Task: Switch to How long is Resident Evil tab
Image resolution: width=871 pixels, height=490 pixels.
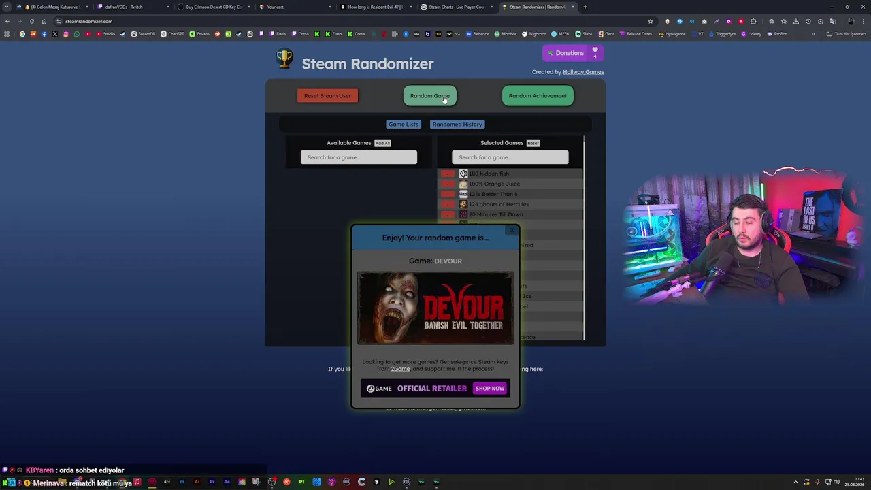Action: (375, 7)
